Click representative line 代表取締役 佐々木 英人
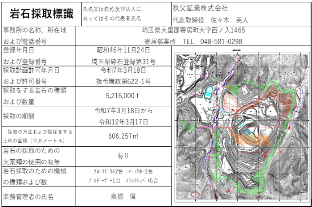 (x=210, y=20)
